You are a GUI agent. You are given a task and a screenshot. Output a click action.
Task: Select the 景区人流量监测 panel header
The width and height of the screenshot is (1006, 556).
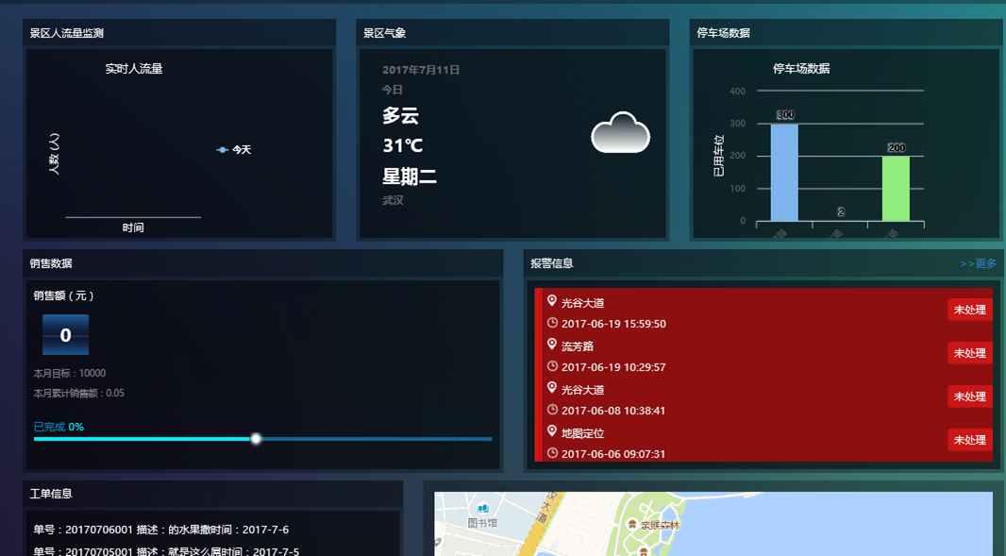click(x=179, y=33)
